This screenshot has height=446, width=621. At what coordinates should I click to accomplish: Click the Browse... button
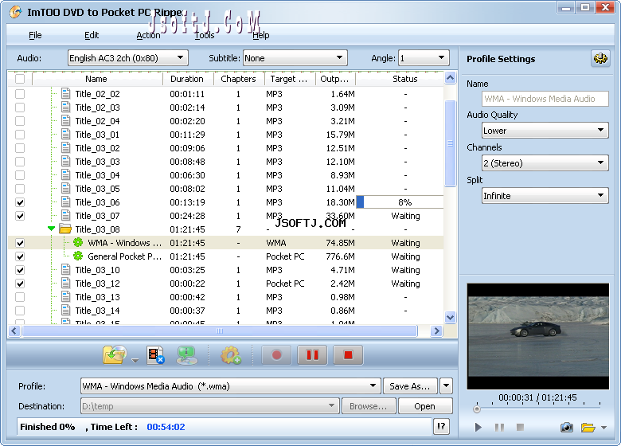tap(368, 406)
